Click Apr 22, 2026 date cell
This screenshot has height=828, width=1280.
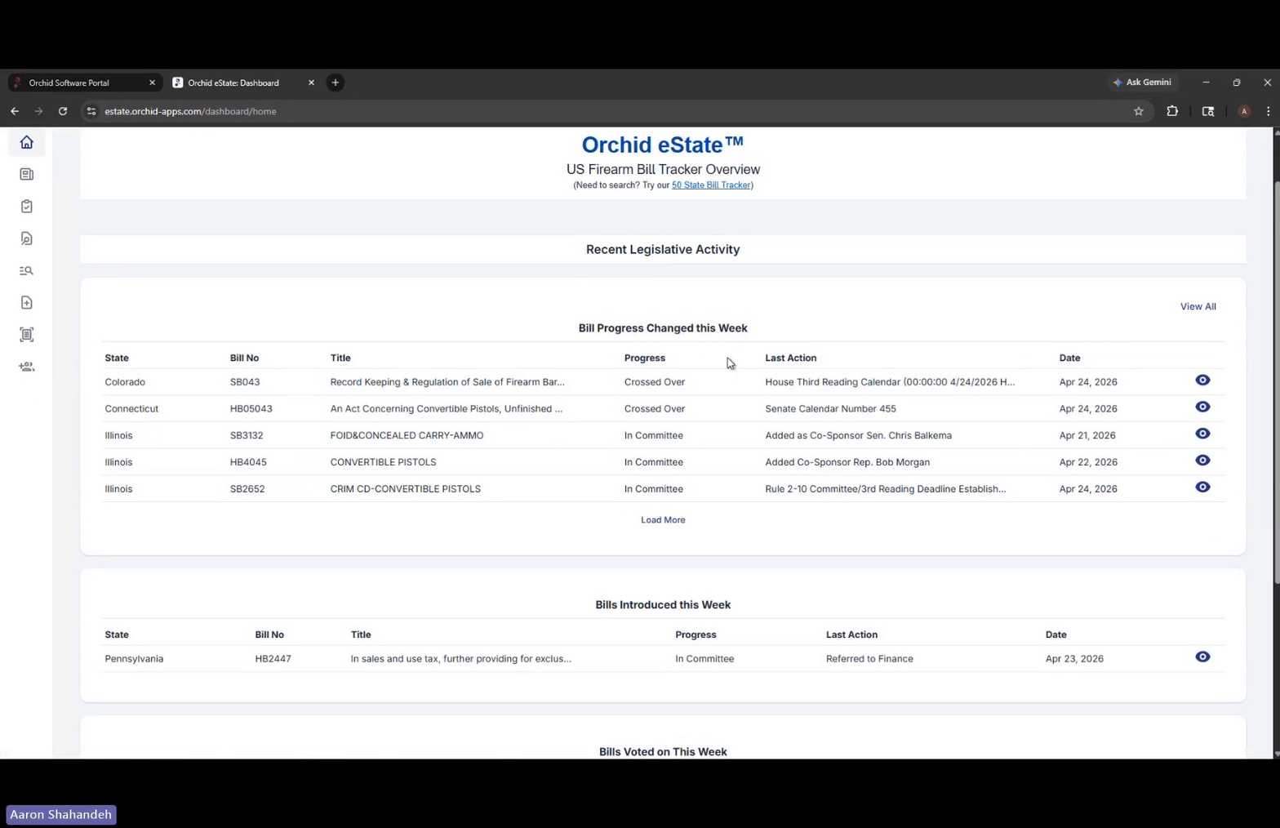tap(1088, 462)
